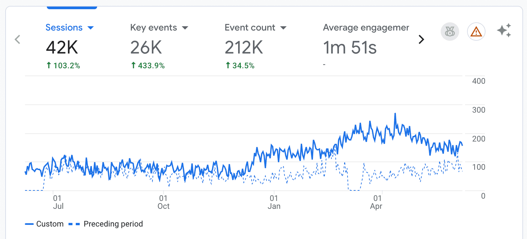The image size is (527, 239).
Task: Click the highest peak on the sessions line
Action: (x=395, y=114)
